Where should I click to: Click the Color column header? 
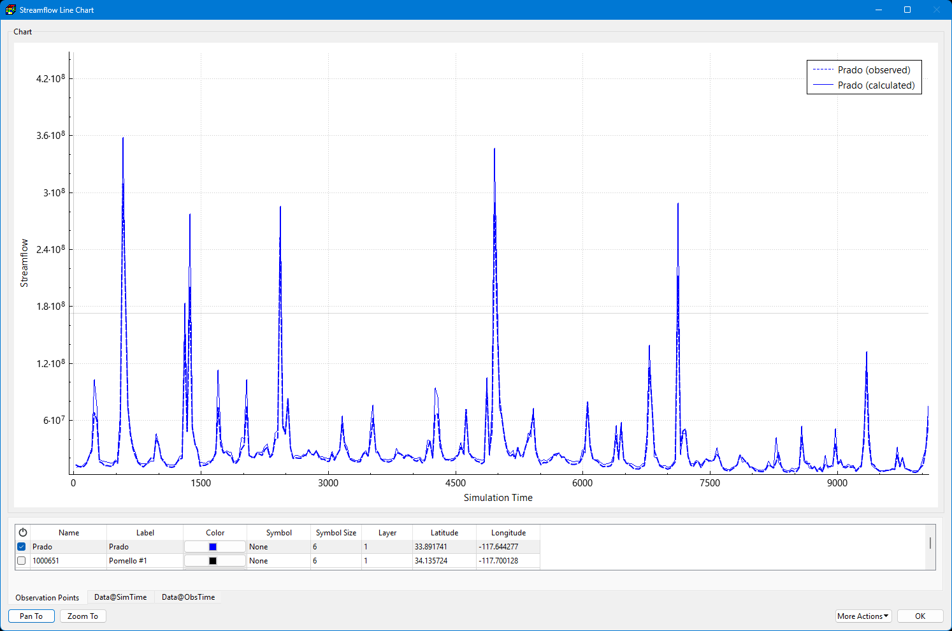click(215, 533)
